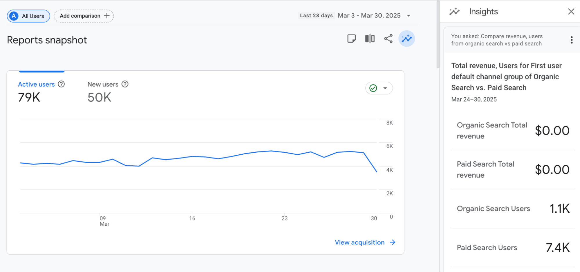This screenshot has width=580, height=272.
Task: Click Add comparison button
Action: pyautogui.click(x=84, y=16)
